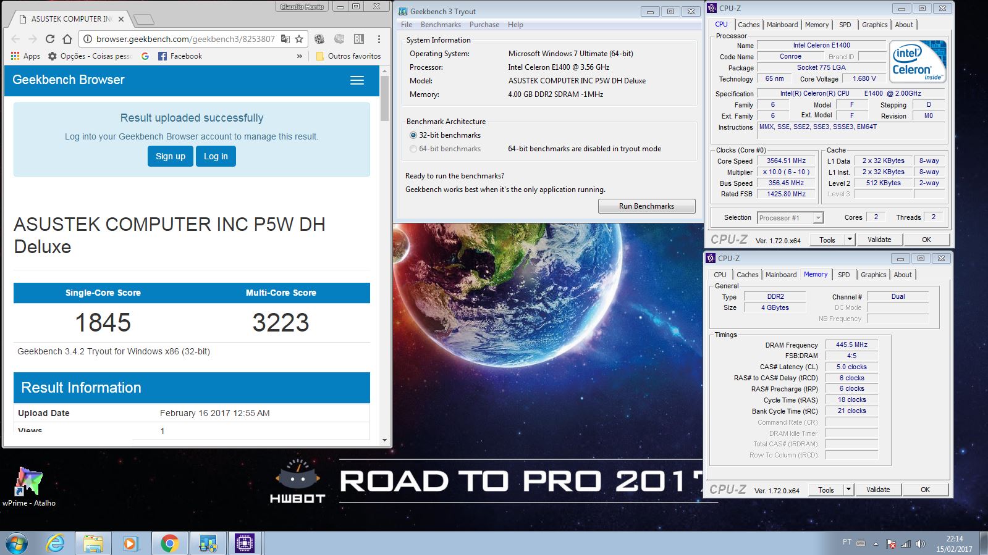Click Tools button in top CPU-Z window
Viewport: 988px width, 555px height.
point(827,240)
